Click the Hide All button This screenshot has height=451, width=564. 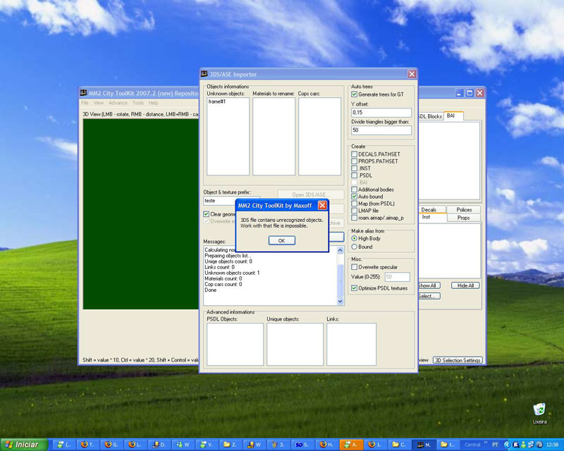465,285
